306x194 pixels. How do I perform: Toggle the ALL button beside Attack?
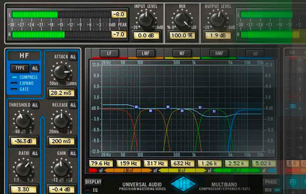click(73, 57)
